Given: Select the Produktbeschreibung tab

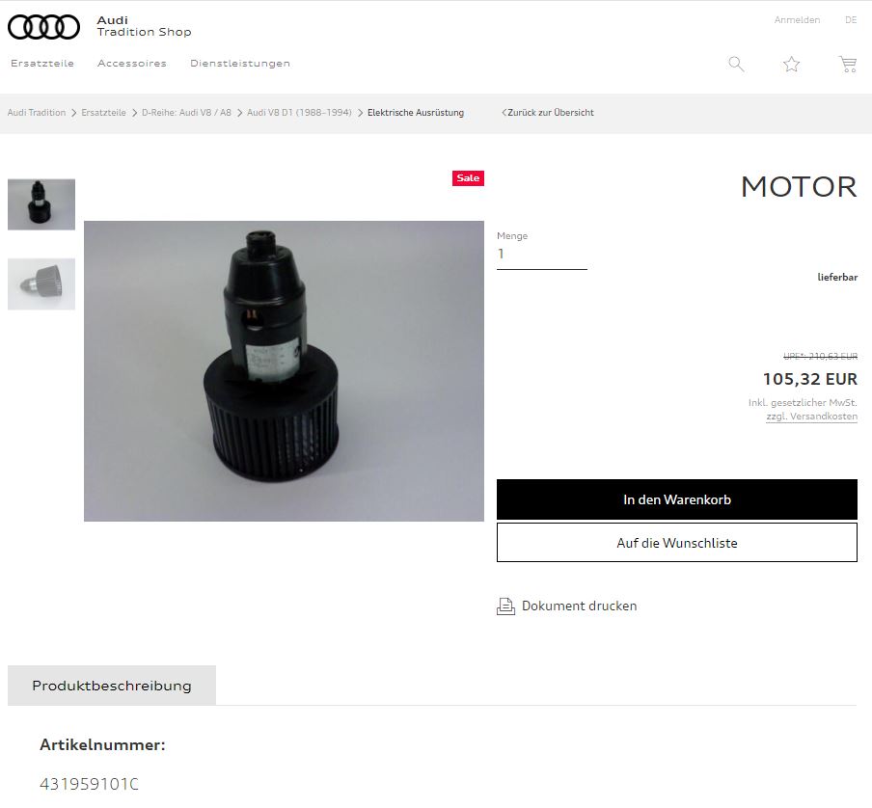Looking at the screenshot, I should point(112,686).
